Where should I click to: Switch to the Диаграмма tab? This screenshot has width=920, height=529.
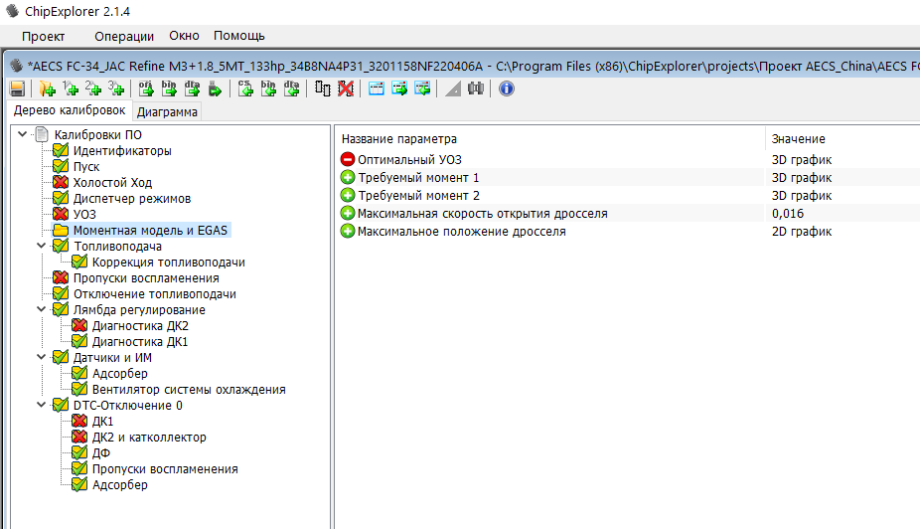click(x=167, y=111)
